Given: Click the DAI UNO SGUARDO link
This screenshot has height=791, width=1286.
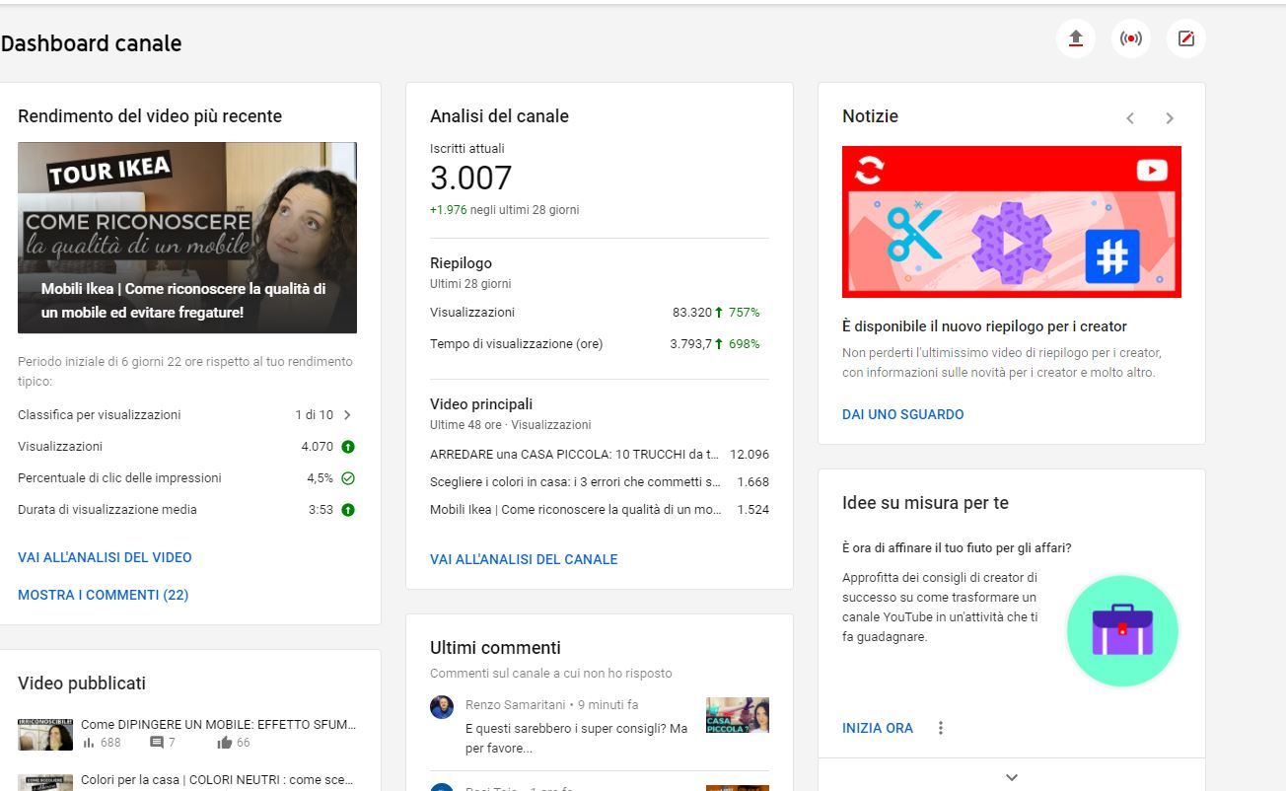Looking at the screenshot, I should click(x=903, y=414).
